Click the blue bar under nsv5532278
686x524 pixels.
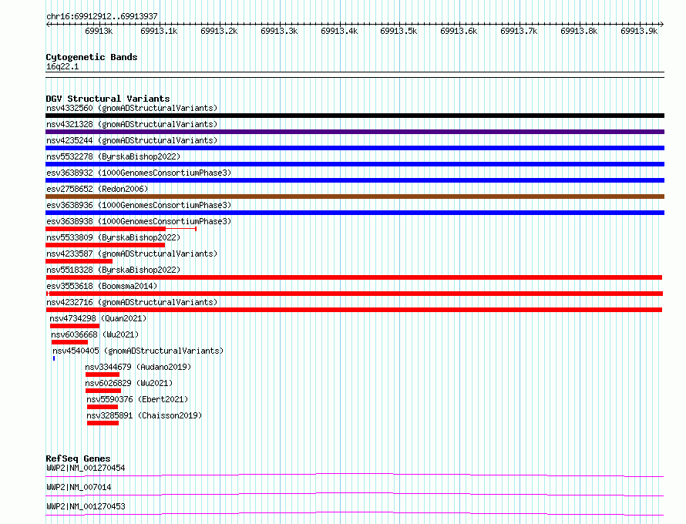[355, 164]
